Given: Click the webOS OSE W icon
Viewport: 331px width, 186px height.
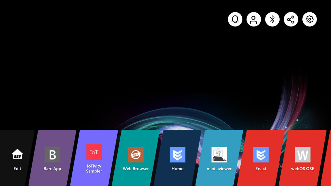Looking at the screenshot, I should click(303, 155).
